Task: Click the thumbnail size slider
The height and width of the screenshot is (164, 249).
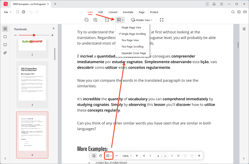Action: pyautogui.click(x=34, y=35)
